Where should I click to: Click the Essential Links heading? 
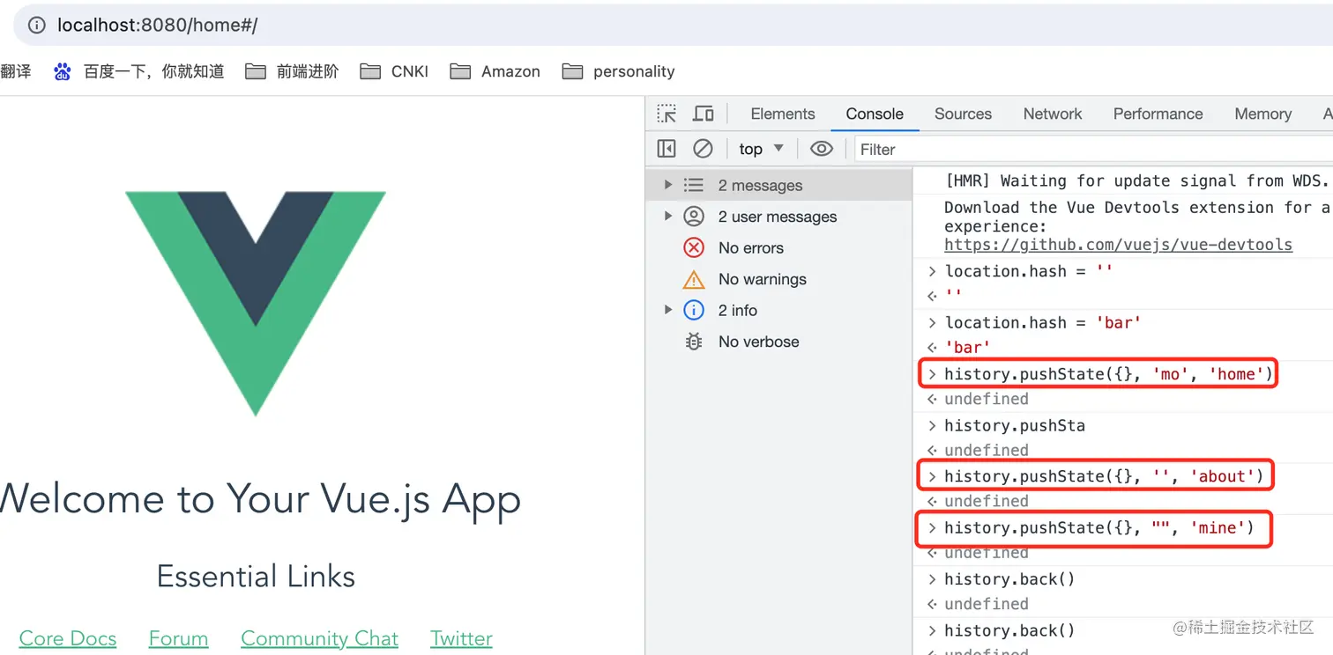click(256, 577)
